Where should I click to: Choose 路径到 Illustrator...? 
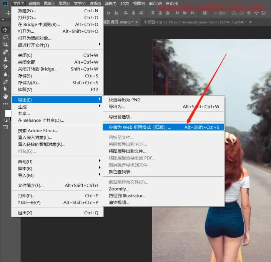(x=163, y=196)
